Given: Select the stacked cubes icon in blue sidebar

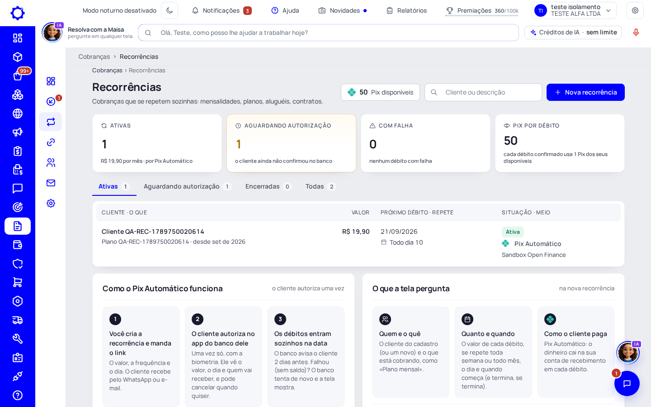Looking at the screenshot, I should tap(18, 95).
